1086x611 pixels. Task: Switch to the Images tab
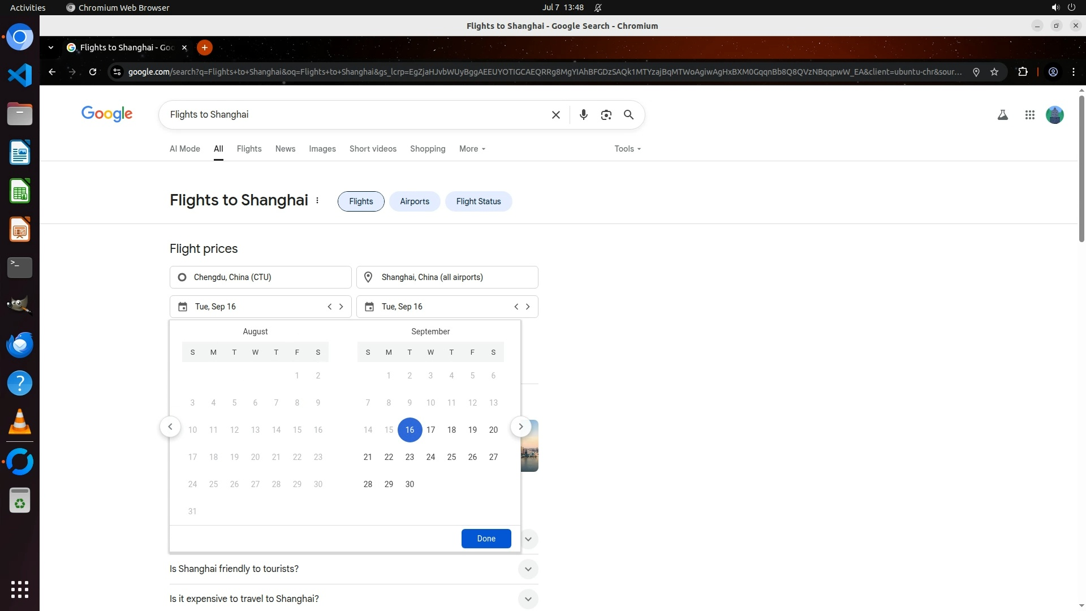point(322,149)
